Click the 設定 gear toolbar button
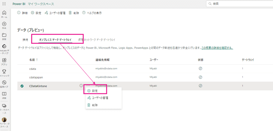The height and width of the screenshot is (131, 273). (36, 13)
